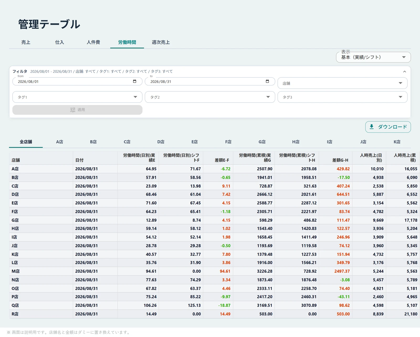Open the to-date calendar picker icon
Image resolution: width=420 pixels, height=337 pixels.
[267, 81]
